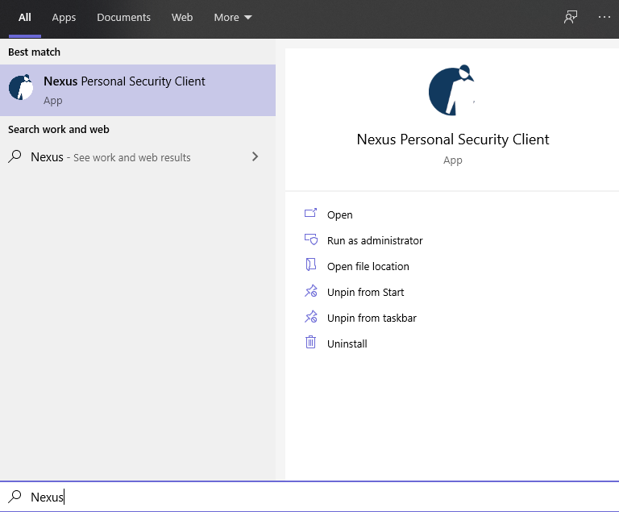Expand Nexus web results with chevron arrow
The width and height of the screenshot is (619, 512).
tap(255, 156)
